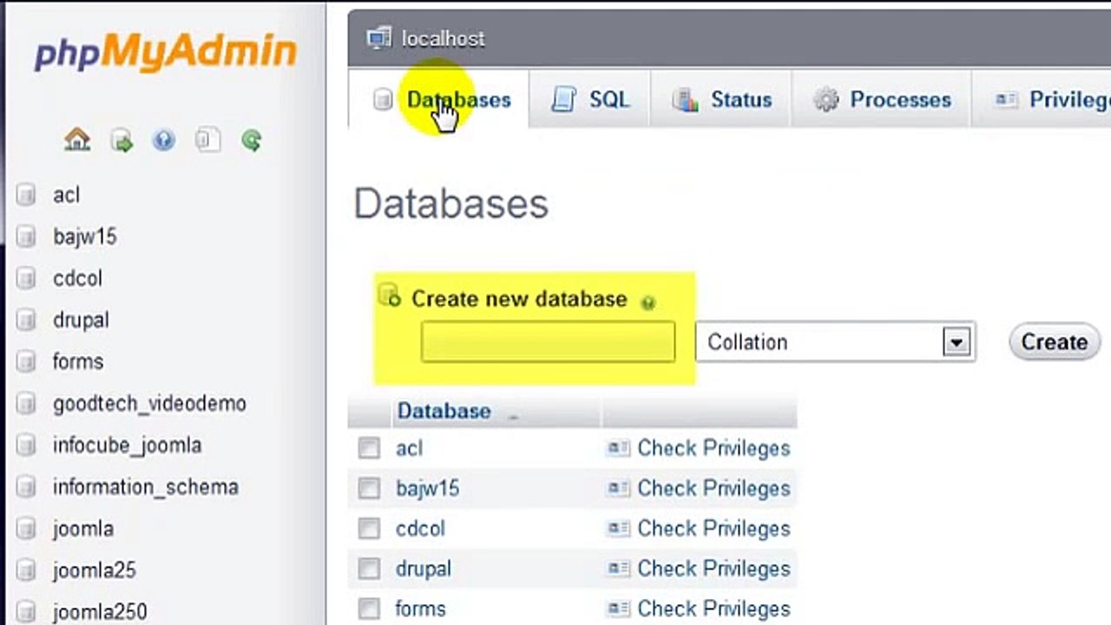Open the cdcol link in the table
1111x625 pixels.
tap(420, 528)
